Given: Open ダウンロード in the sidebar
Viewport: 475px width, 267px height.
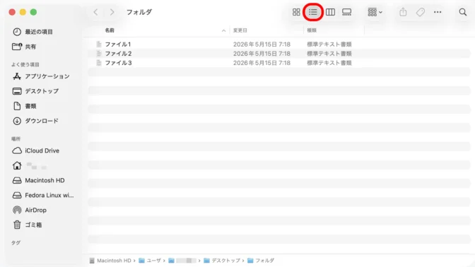Looking at the screenshot, I should 35,121.
